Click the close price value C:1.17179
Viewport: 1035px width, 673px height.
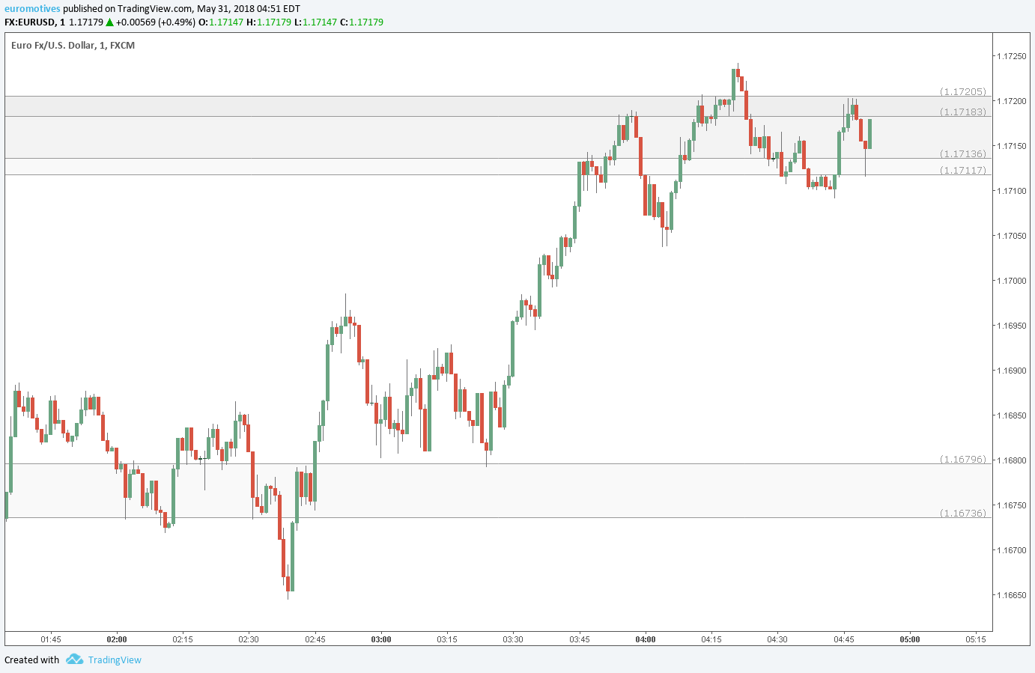[x=362, y=22]
